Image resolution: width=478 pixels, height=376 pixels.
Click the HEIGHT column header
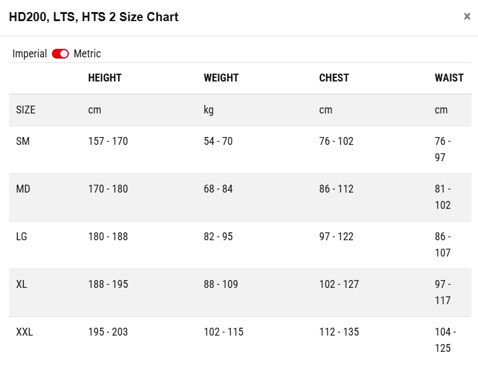point(105,78)
